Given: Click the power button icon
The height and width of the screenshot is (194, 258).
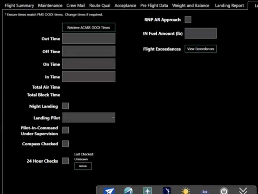Looking at the screenshot, I should [x=224, y=191].
